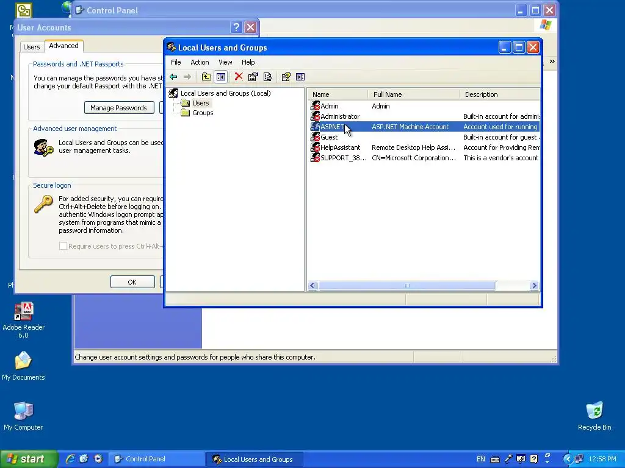Click the Export List toolbar icon

pos(268,77)
